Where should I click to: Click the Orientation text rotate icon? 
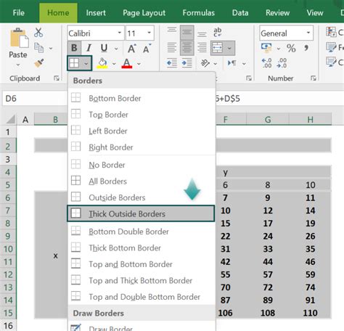click(205, 63)
